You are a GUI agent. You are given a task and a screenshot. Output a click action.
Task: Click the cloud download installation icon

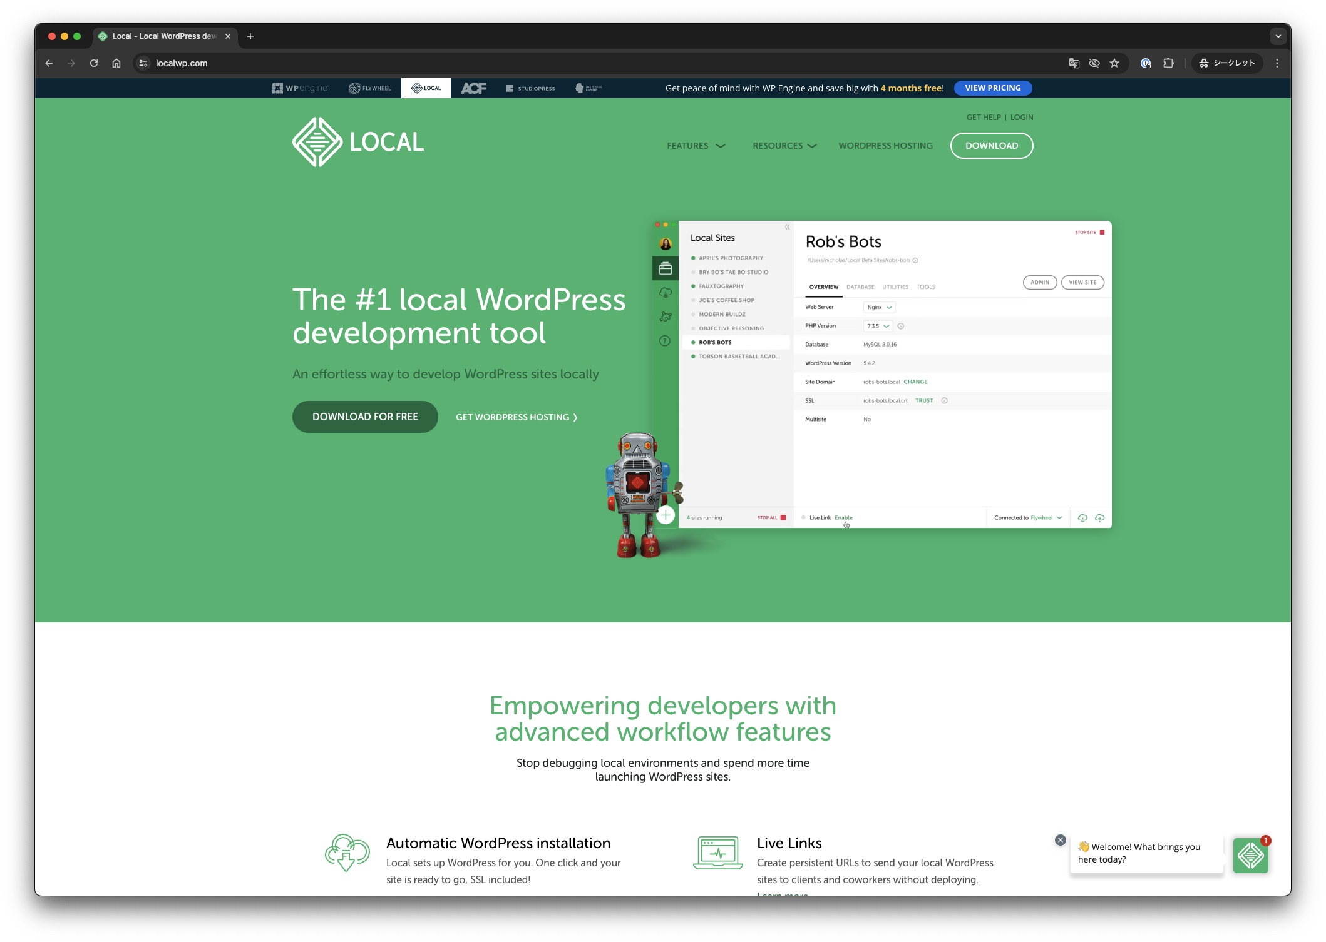347,853
